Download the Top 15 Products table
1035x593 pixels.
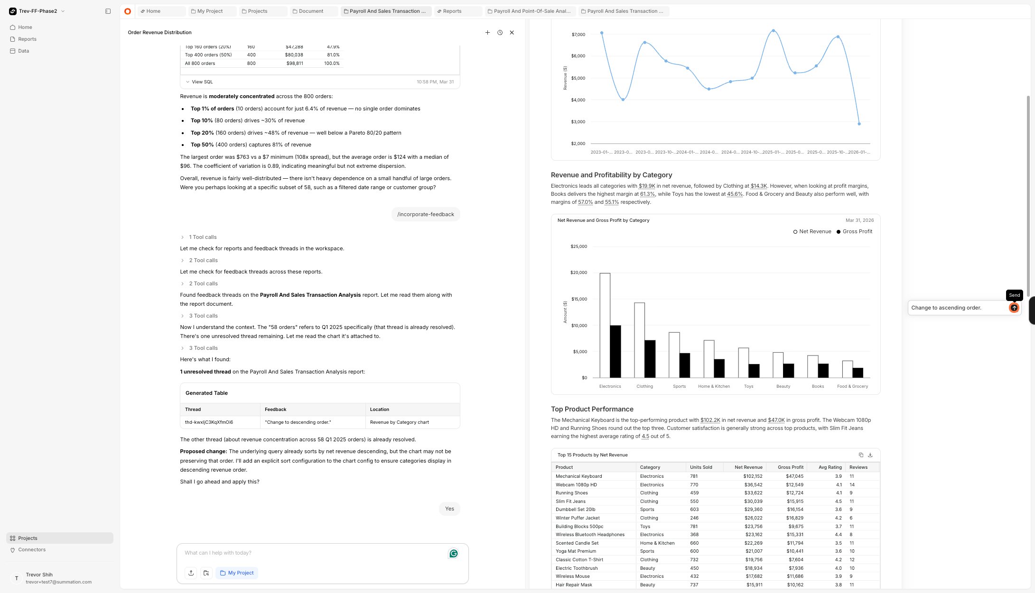pyautogui.click(x=870, y=455)
